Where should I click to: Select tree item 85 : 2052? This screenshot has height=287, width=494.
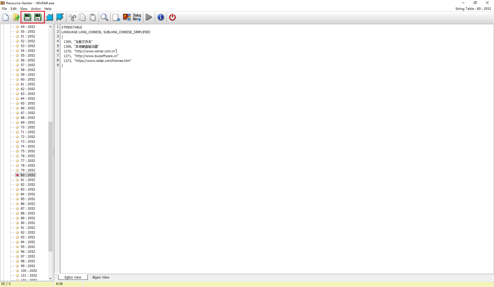point(28,199)
